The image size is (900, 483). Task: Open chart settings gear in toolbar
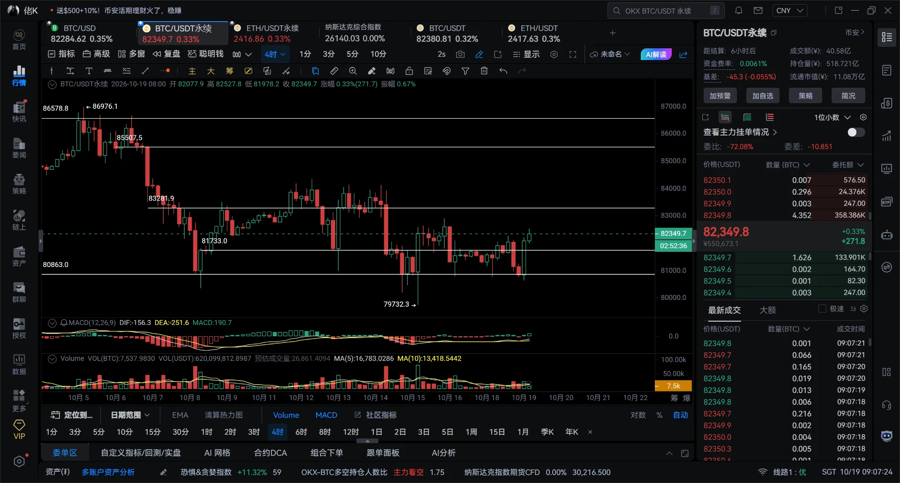(x=554, y=54)
